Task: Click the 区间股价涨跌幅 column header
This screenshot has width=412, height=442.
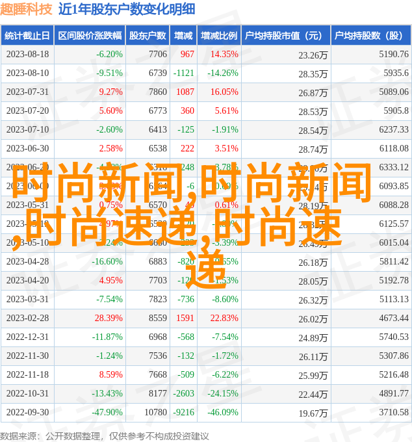Action: pyautogui.click(x=90, y=36)
